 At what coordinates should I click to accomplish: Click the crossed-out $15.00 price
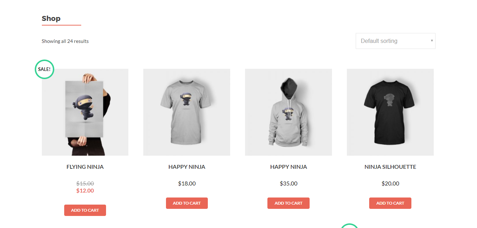[x=85, y=184]
